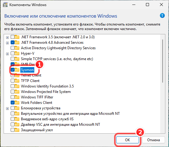
Task: Click folder icon beside Виртуальное устройство для интеграции
Action: 17,113
